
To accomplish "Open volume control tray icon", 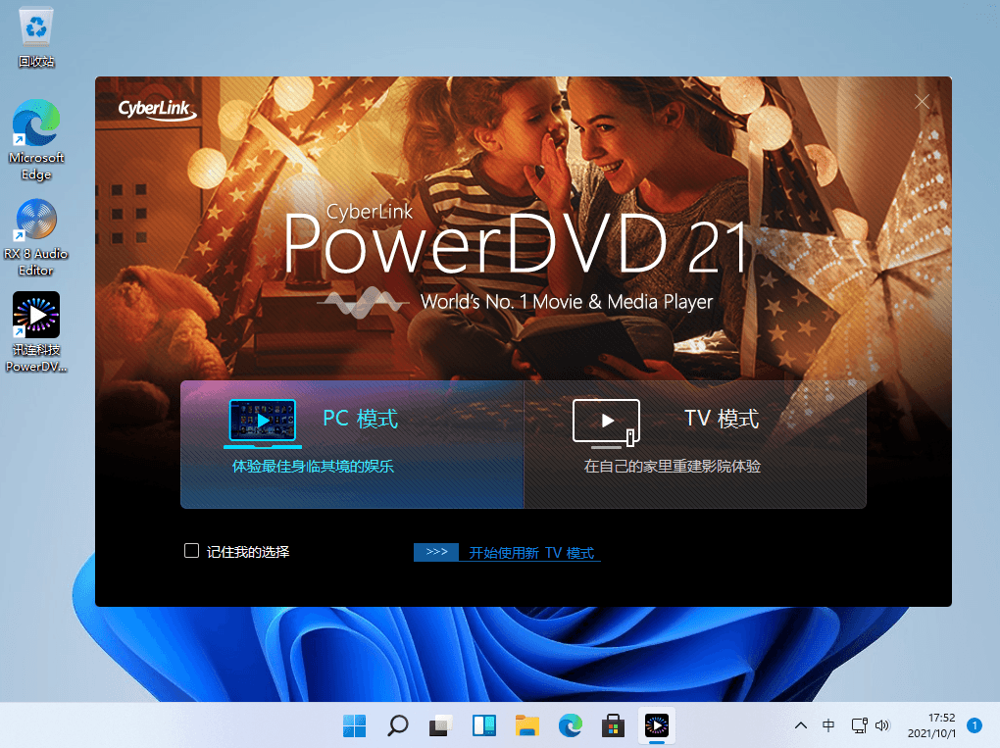I will click(882, 725).
